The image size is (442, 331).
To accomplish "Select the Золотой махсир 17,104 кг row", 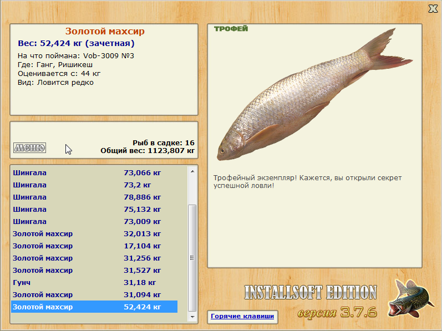I will [94, 246].
